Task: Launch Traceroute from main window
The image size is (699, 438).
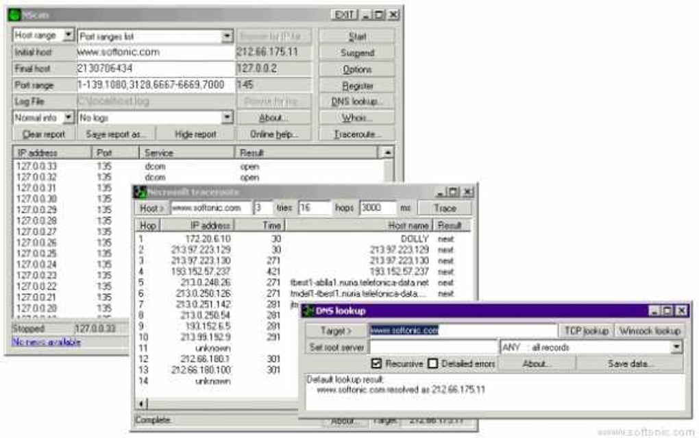Action: coord(356,134)
